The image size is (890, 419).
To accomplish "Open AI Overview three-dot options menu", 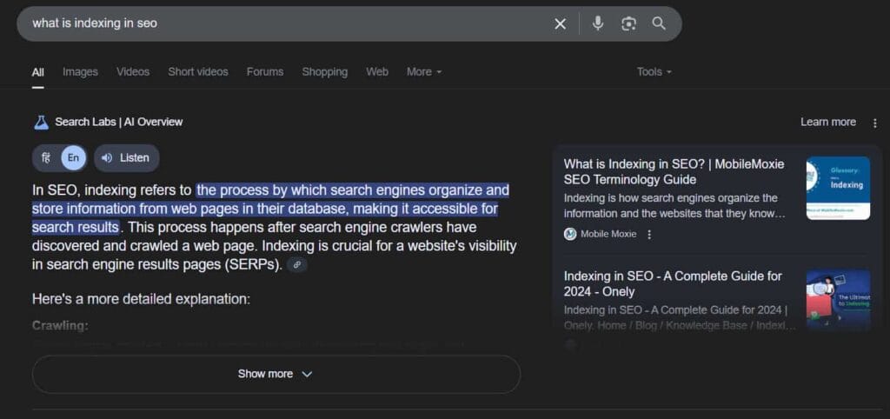I will pos(874,123).
